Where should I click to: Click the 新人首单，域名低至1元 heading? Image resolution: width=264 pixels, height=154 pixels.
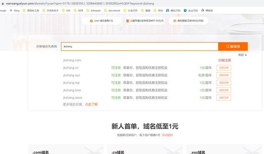tap(145, 126)
